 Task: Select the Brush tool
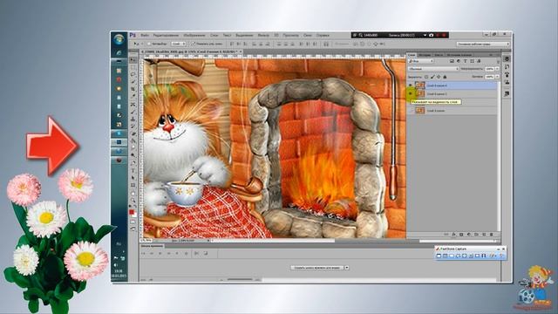[133, 112]
